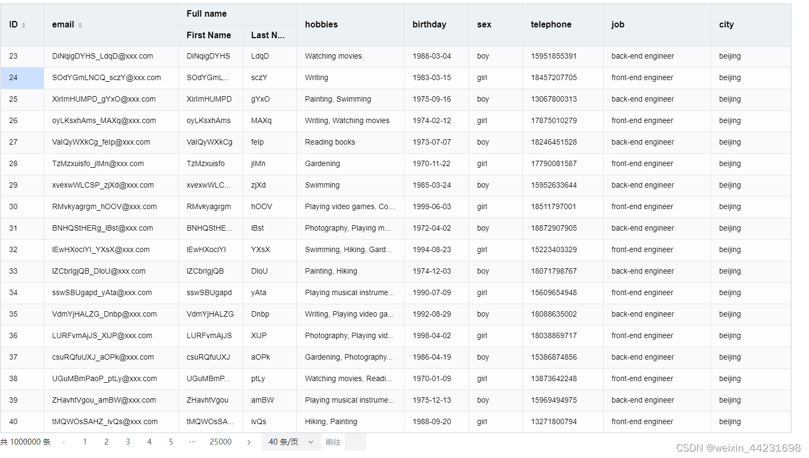
Task: Click the birthday column header
Action: [x=436, y=25]
